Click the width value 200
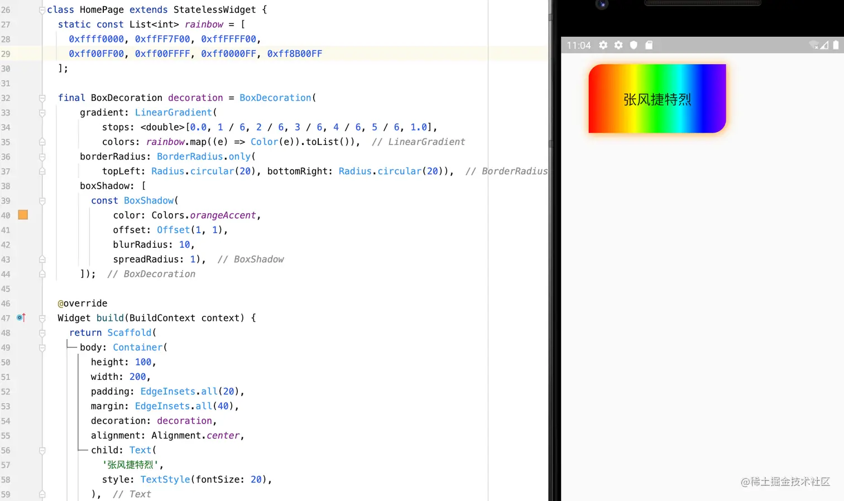The image size is (844, 501). (138, 377)
